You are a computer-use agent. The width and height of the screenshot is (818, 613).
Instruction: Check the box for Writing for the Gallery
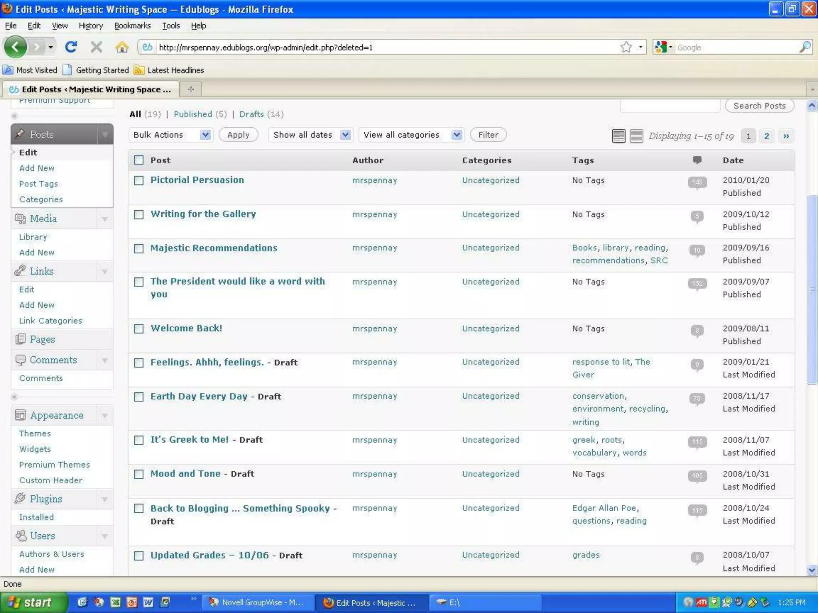pos(139,215)
